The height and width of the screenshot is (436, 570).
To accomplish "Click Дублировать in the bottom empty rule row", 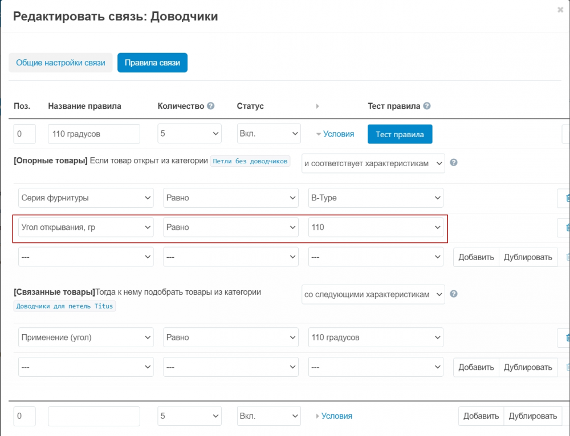I will (x=533, y=416).
